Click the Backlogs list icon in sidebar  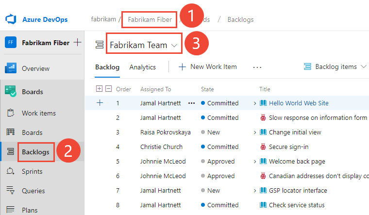[x=11, y=151]
